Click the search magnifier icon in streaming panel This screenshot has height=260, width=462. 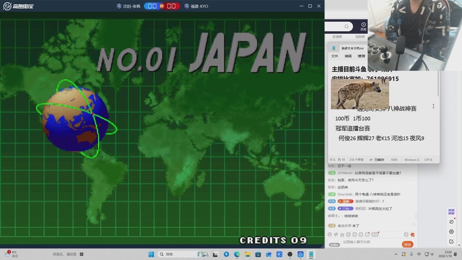coord(346,27)
